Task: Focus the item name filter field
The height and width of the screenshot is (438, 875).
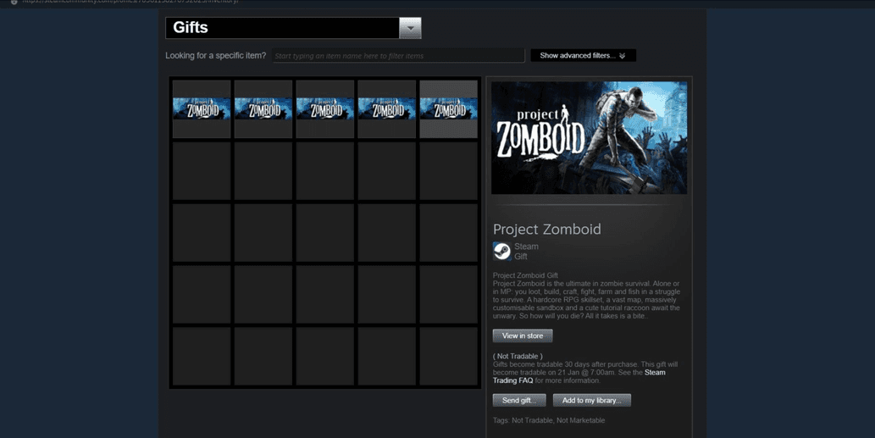Action: pyautogui.click(x=398, y=56)
